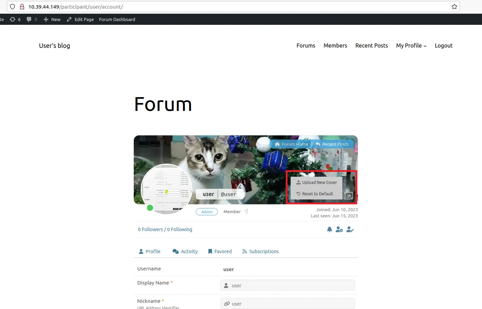The width and height of the screenshot is (482, 309).
Task: Click Forum Home on the cover banner
Action: pos(291,144)
